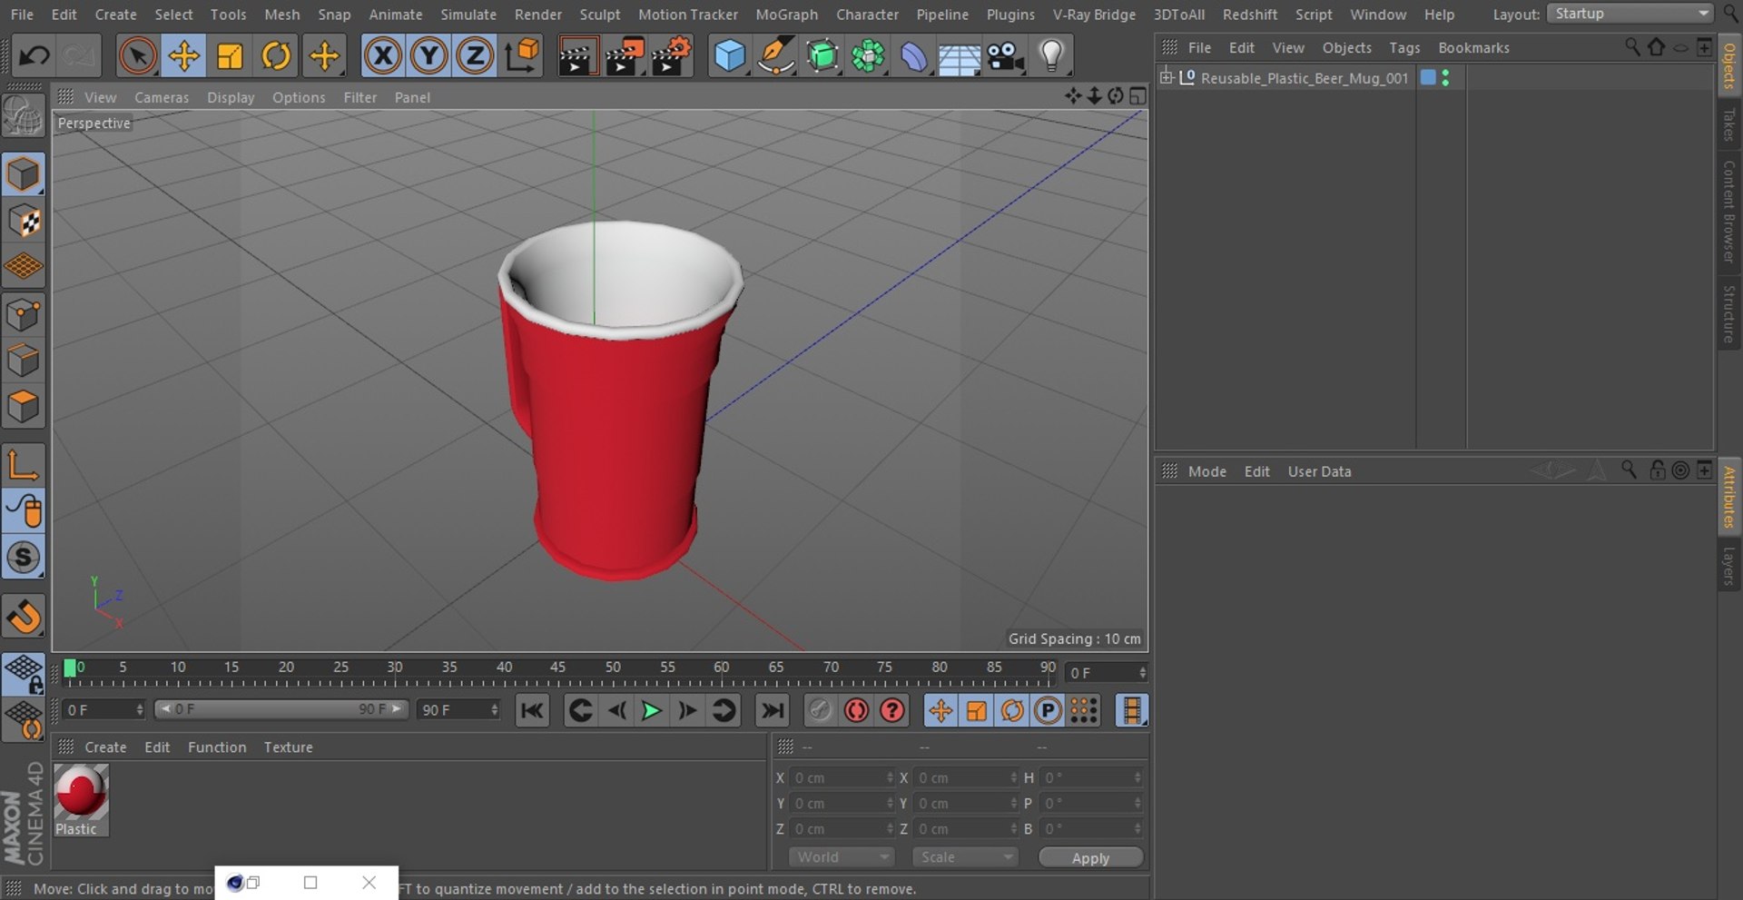
Task: Click the end frame 90 F stepper
Action: point(495,709)
